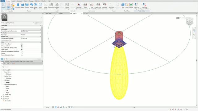Viewport: 198px width, 111px height.
Task: Add a Conduit Connector
Action: pos(105,6)
